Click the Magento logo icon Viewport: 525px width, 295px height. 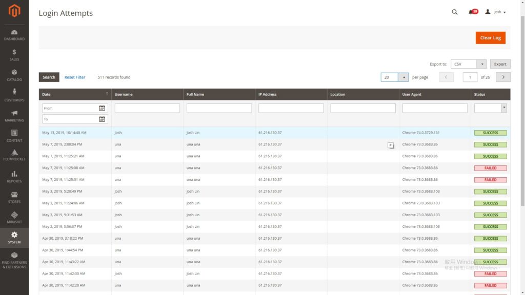tap(14, 11)
